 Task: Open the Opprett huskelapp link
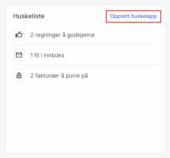133,16
